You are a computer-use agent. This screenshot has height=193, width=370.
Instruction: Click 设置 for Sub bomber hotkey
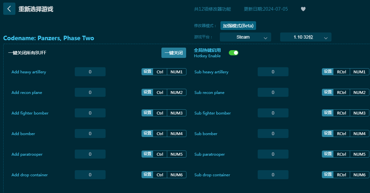click(x=328, y=133)
